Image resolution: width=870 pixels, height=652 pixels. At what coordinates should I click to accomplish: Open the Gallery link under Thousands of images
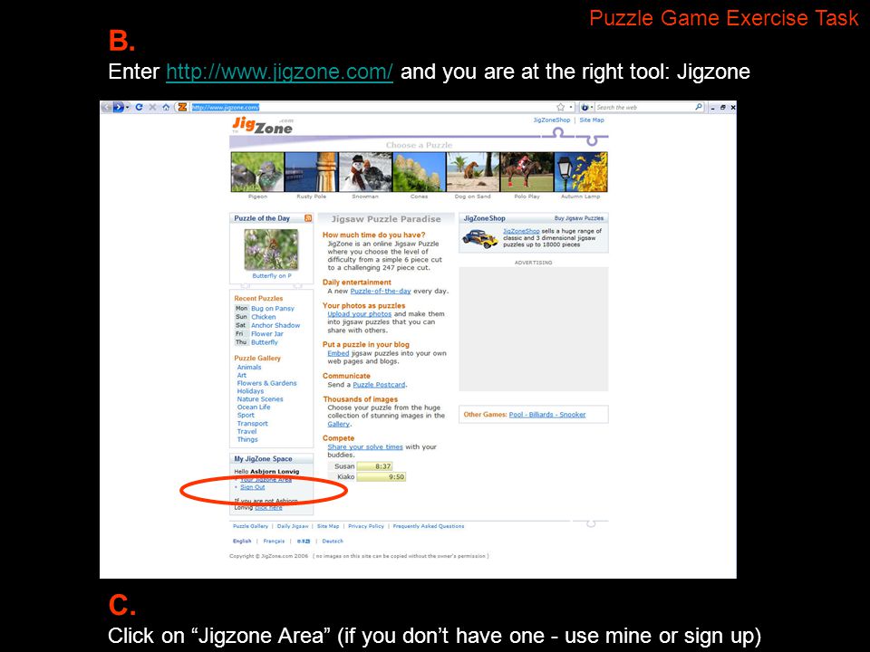click(x=338, y=424)
